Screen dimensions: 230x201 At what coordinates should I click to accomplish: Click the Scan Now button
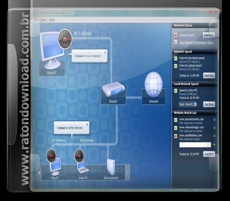click(209, 35)
